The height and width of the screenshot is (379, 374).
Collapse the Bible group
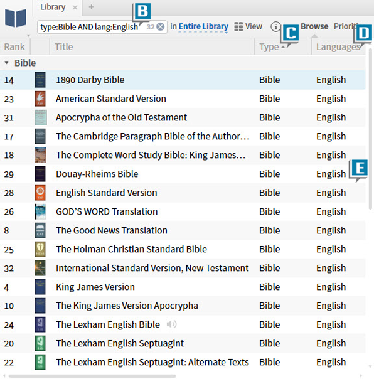coord(6,63)
